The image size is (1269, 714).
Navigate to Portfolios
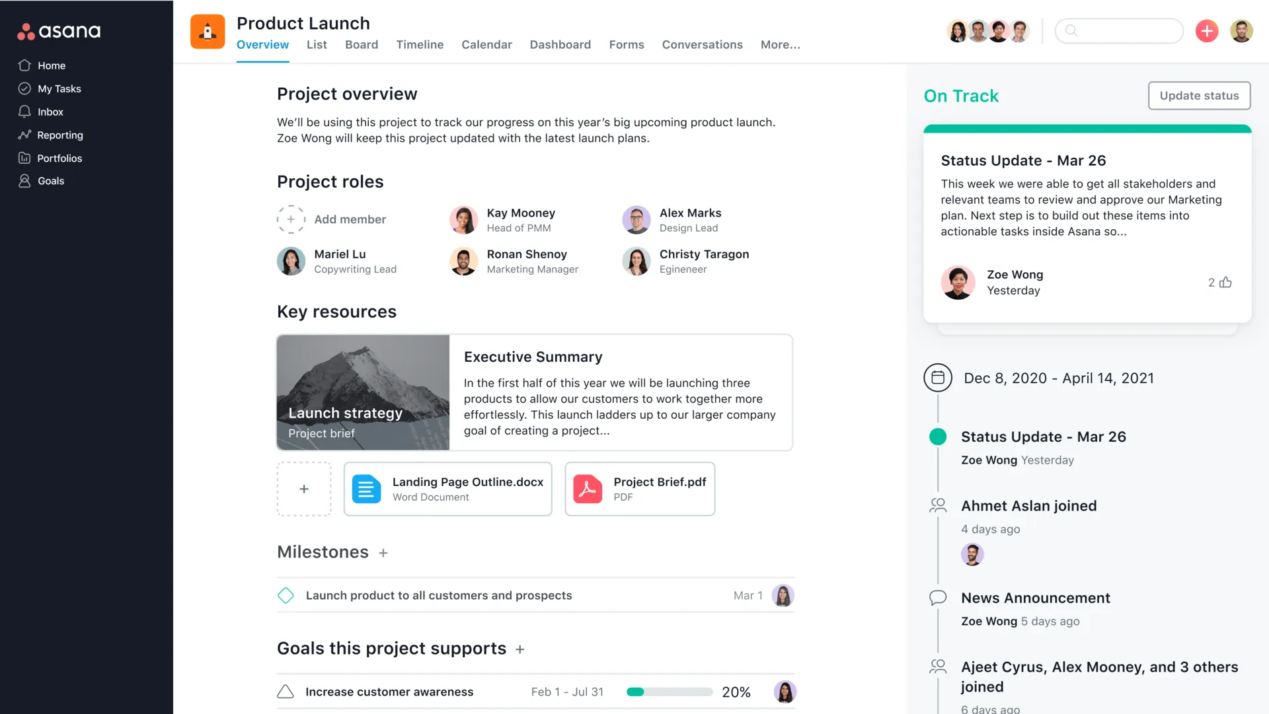pyautogui.click(x=59, y=159)
